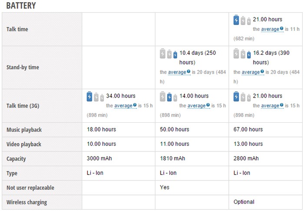
Task: Click the blue battery icon beside 34.00 hours
Action: (89, 97)
